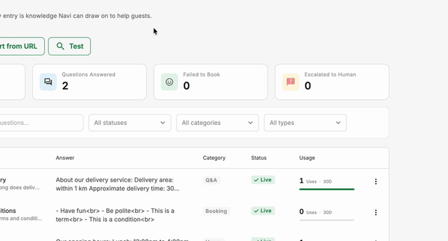The height and width of the screenshot is (241, 448).
Task: Expand the All types dropdown
Action: pyautogui.click(x=305, y=123)
